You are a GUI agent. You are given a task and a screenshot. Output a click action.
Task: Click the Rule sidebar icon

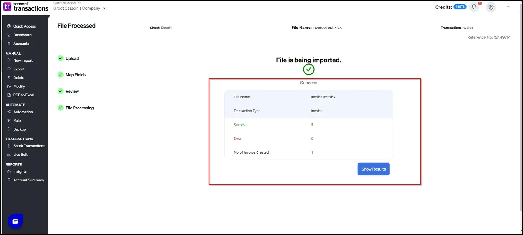(9, 120)
